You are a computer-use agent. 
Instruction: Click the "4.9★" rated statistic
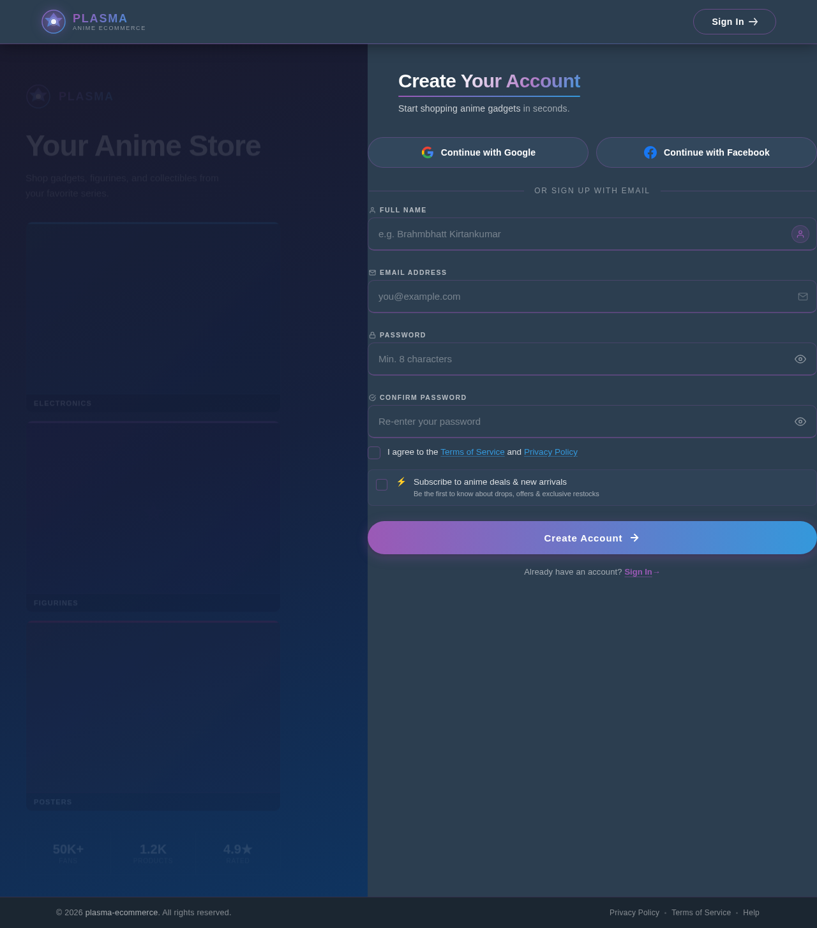pyautogui.click(x=238, y=850)
